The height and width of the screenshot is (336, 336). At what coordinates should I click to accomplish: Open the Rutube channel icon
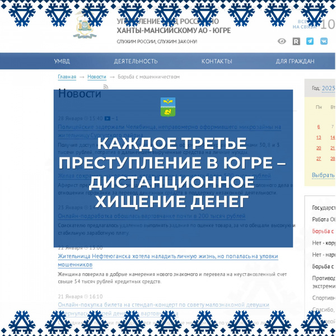pyautogui.click(x=296, y=41)
